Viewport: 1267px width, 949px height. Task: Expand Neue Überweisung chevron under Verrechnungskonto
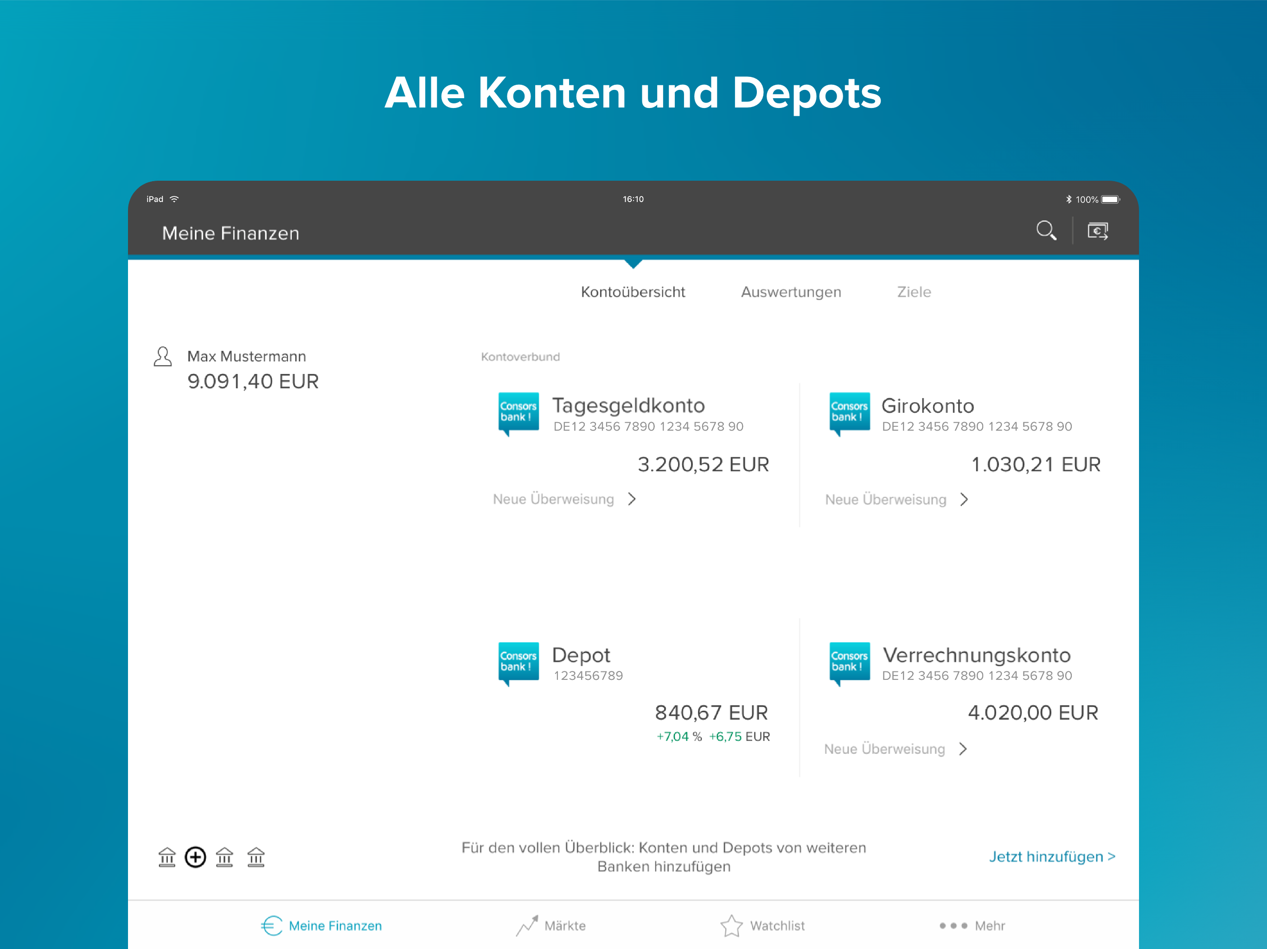[x=963, y=749]
